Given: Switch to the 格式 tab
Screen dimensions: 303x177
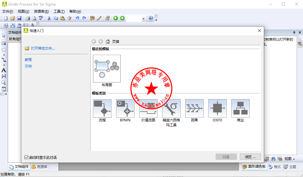Looking at the screenshot, I should pyautogui.click(x=275, y=167).
